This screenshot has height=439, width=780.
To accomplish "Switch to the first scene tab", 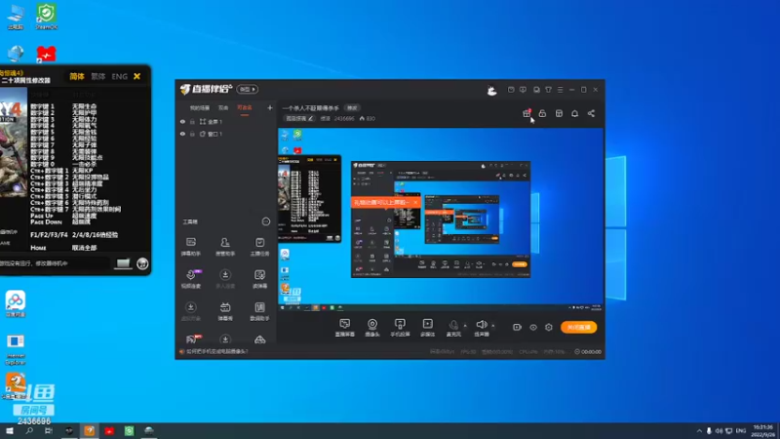I will 200,108.
